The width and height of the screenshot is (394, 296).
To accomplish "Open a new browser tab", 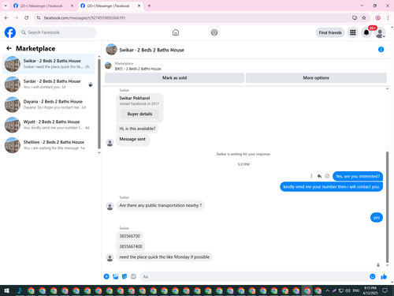I will [x=149, y=6].
